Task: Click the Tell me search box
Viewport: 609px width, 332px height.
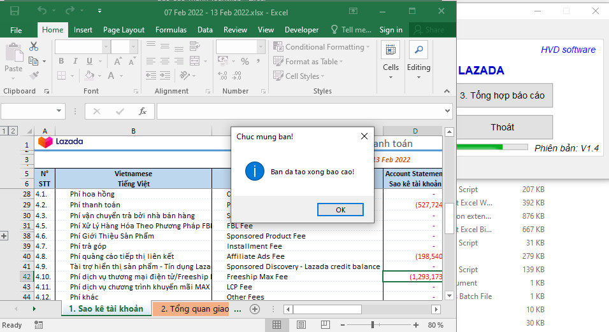Action: coord(352,30)
